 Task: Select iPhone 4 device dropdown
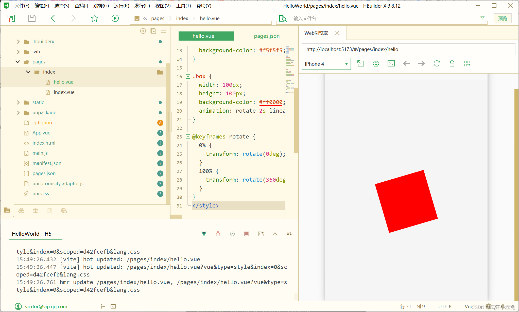click(x=325, y=64)
